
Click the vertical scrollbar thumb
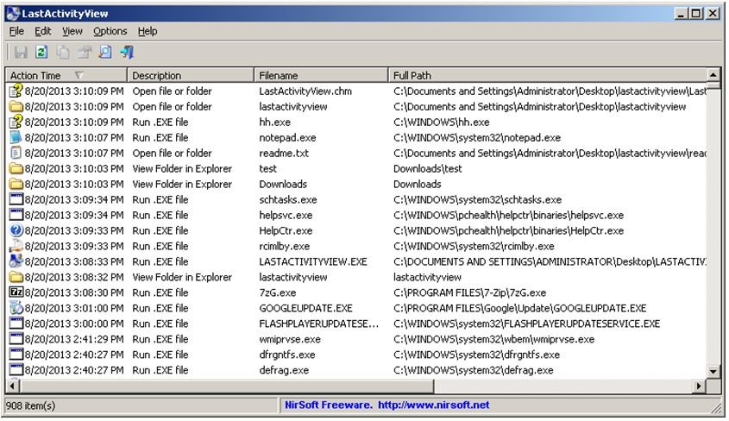(x=713, y=85)
